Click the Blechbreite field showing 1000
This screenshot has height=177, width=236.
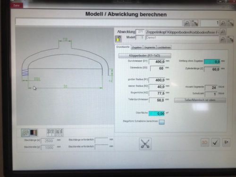48,147
